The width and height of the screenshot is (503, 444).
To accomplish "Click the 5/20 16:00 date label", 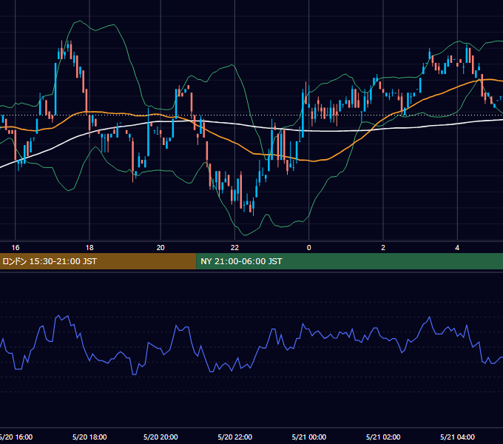I will tap(16, 437).
